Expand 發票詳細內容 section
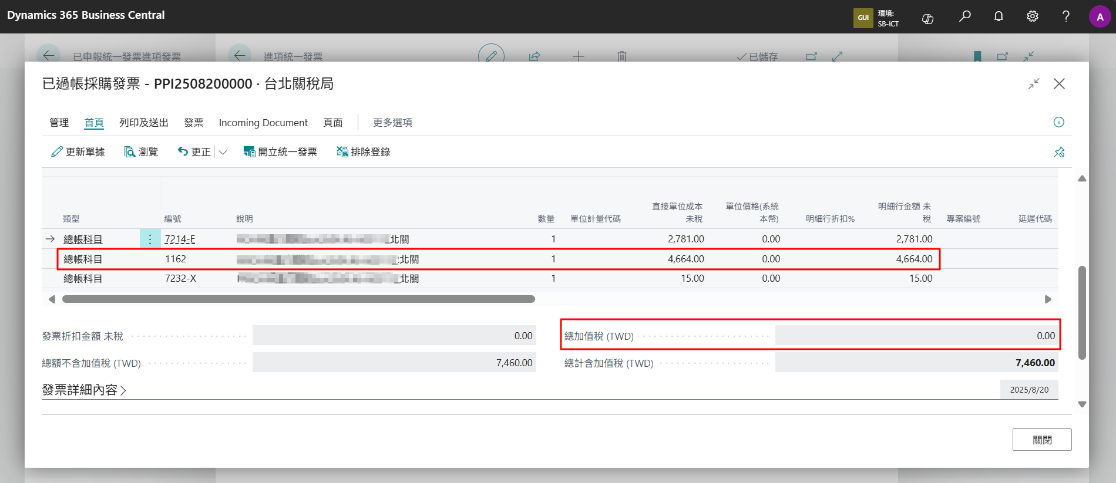1116x483 pixels. click(85, 390)
